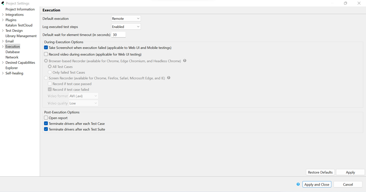
Task: Click the element timeout input field
Action: (x=118, y=34)
